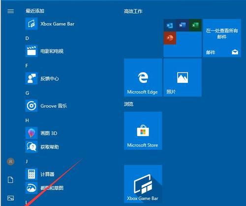
Task: Open 反馈中心 app icon
Action: pyautogui.click(x=31, y=78)
